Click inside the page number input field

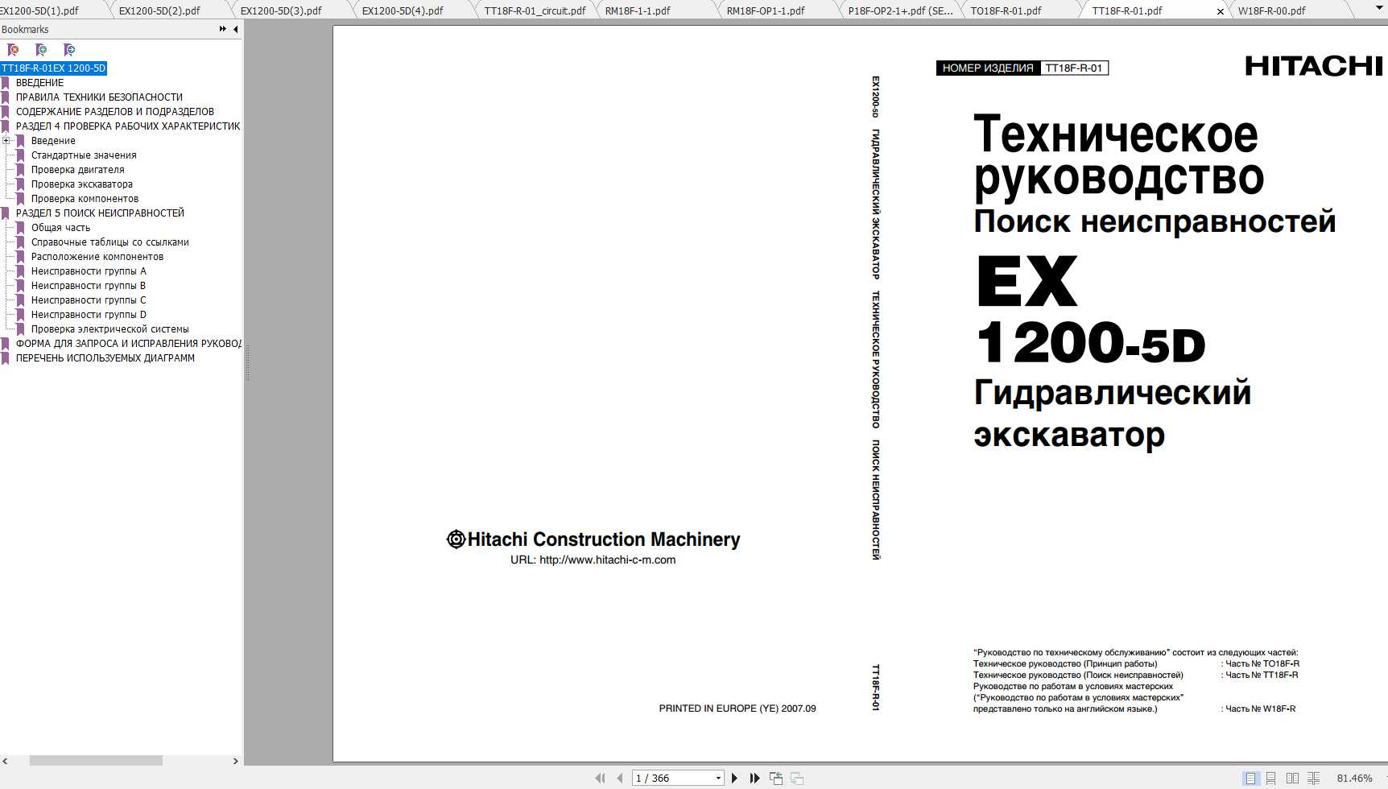pos(668,778)
